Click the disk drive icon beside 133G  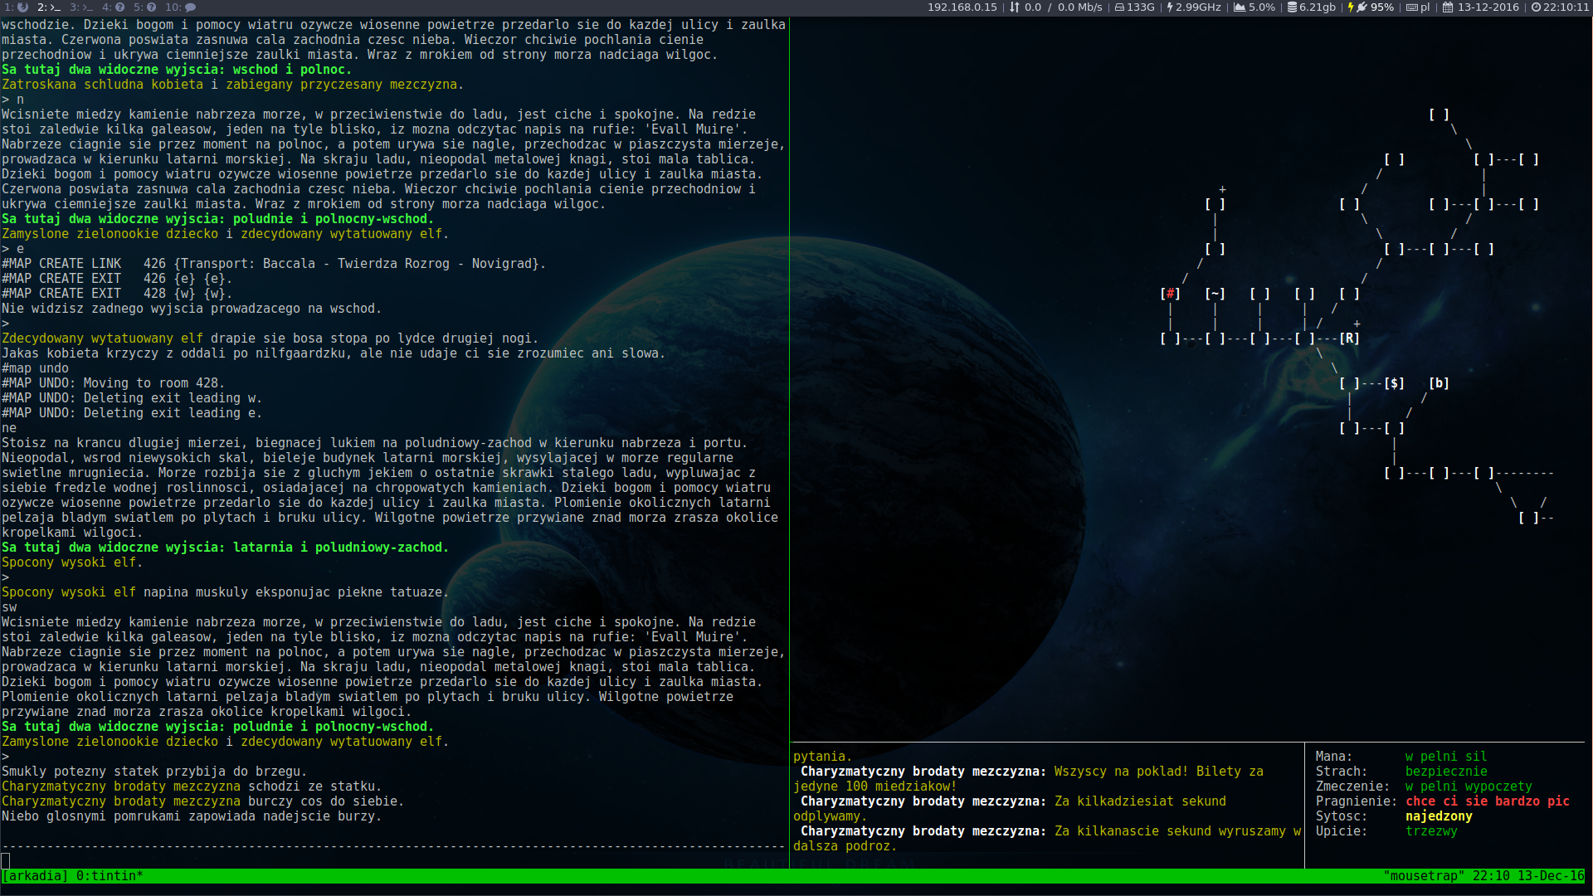1119,7
